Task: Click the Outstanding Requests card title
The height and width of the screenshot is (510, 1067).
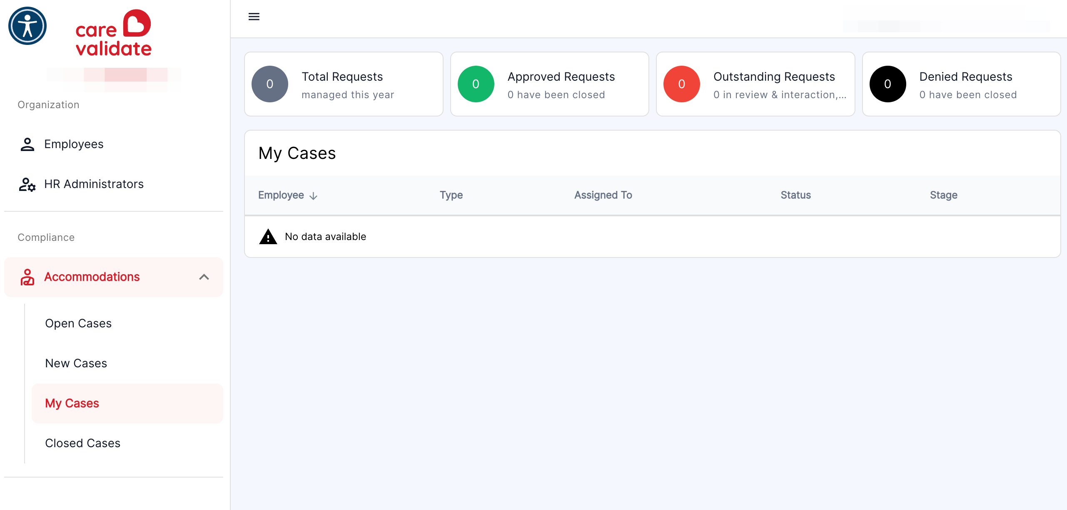Action: [x=774, y=77]
